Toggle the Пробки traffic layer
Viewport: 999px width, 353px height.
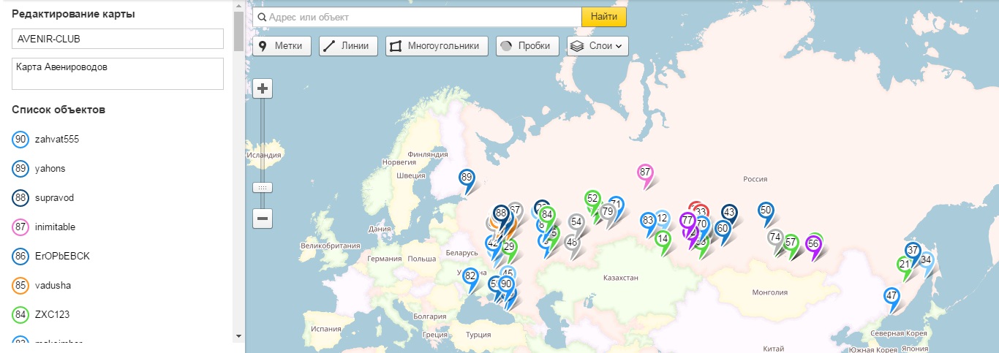(527, 46)
